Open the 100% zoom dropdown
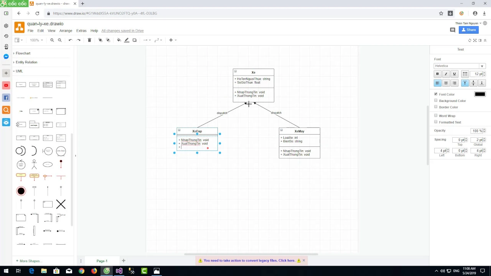The image size is (491, 276). click(36, 40)
